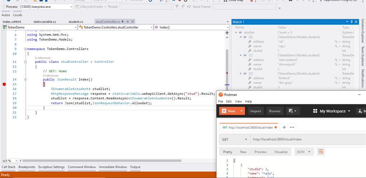Open the Solution Explorer side tab
366x178 pixels.
pyautogui.click(x=363, y=31)
